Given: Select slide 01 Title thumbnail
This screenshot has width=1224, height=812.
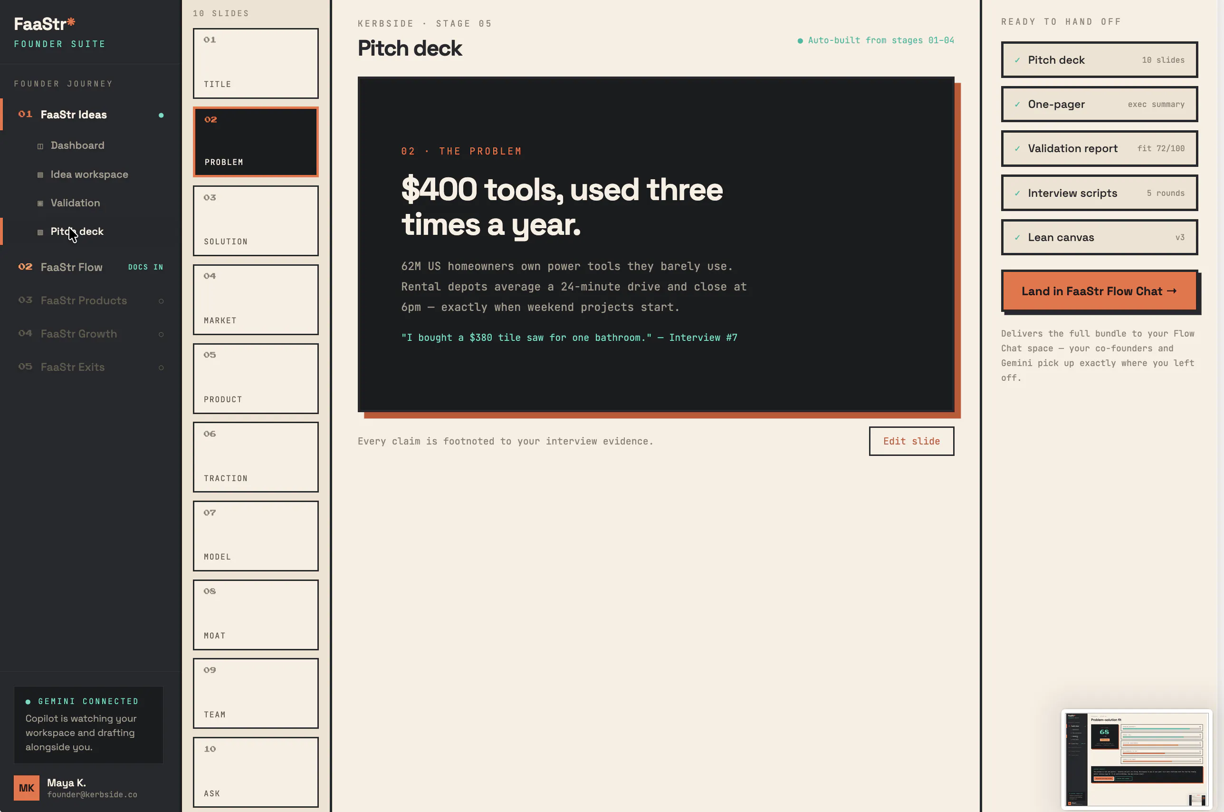Looking at the screenshot, I should pos(256,63).
